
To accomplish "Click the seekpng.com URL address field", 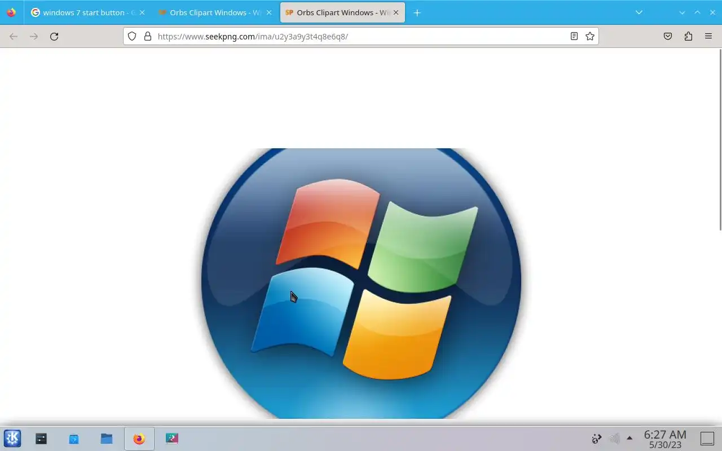I will coord(361,36).
